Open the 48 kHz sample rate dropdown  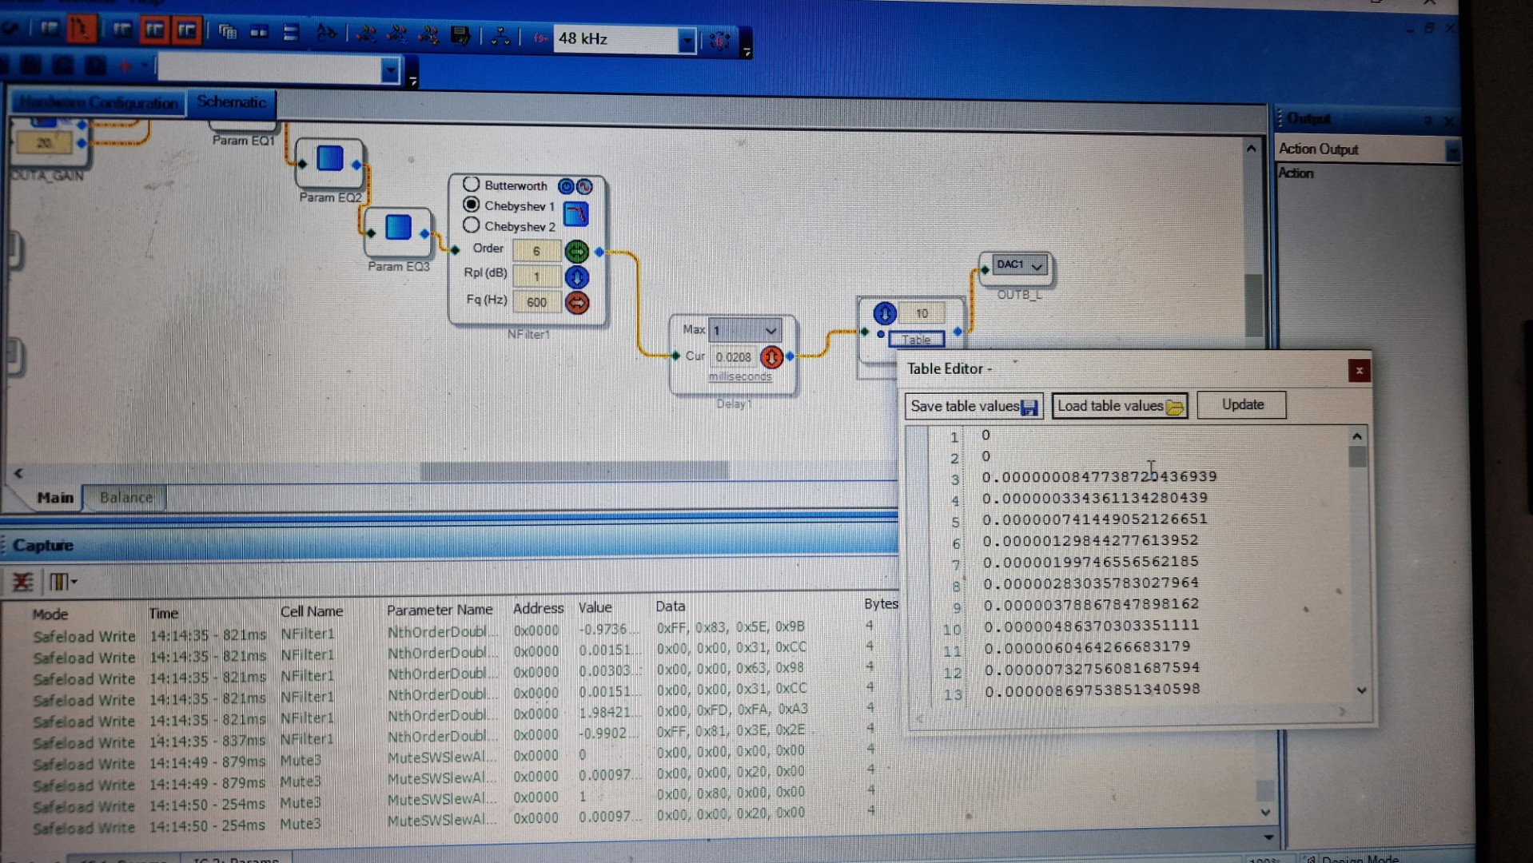click(x=686, y=40)
